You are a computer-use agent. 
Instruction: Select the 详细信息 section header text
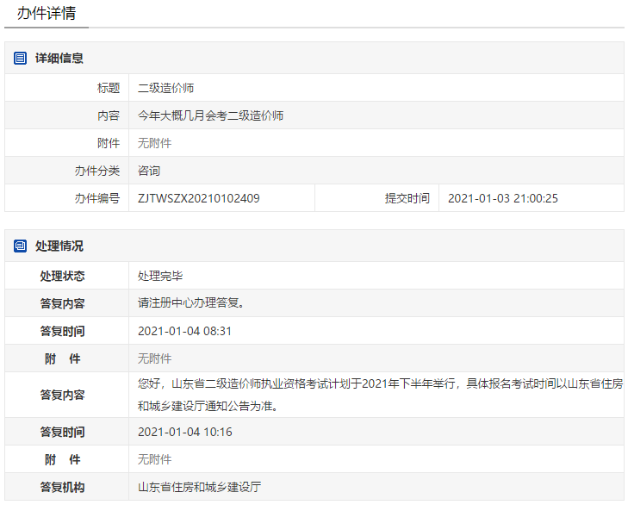(59, 59)
